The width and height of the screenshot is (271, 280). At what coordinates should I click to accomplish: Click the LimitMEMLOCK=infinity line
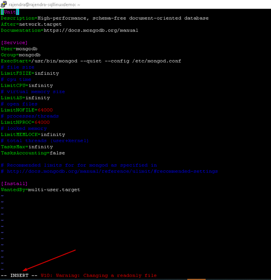(x=33, y=135)
